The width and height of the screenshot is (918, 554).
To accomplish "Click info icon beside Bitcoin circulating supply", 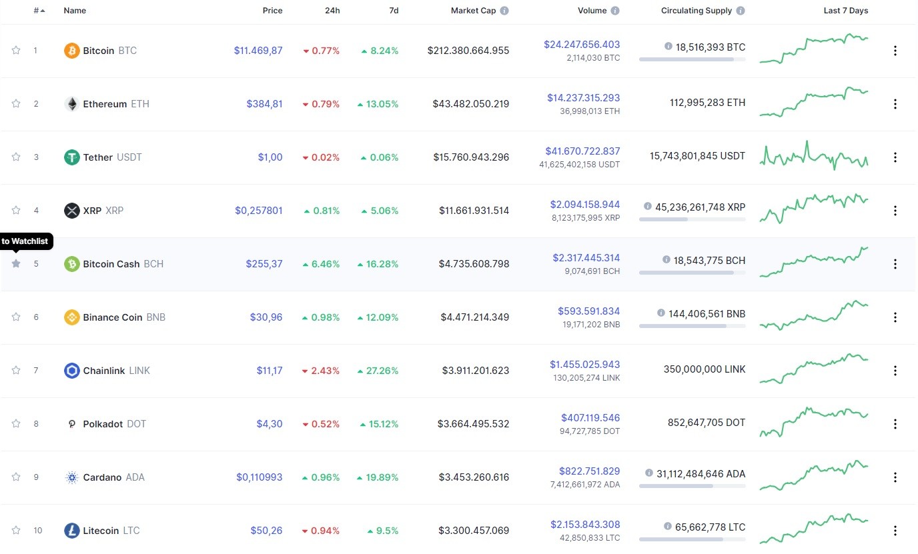I will click(668, 47).
